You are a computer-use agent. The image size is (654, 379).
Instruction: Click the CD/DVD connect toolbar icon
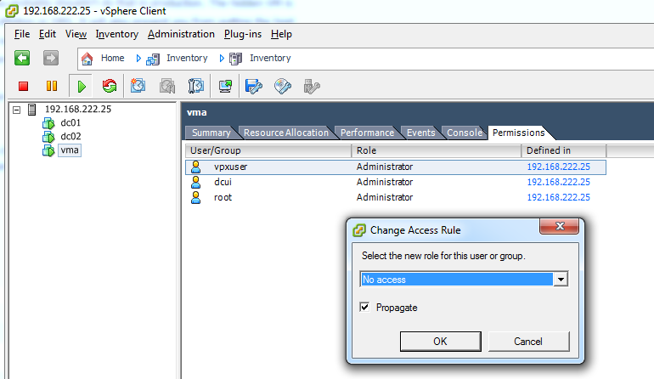coord(283,86)
